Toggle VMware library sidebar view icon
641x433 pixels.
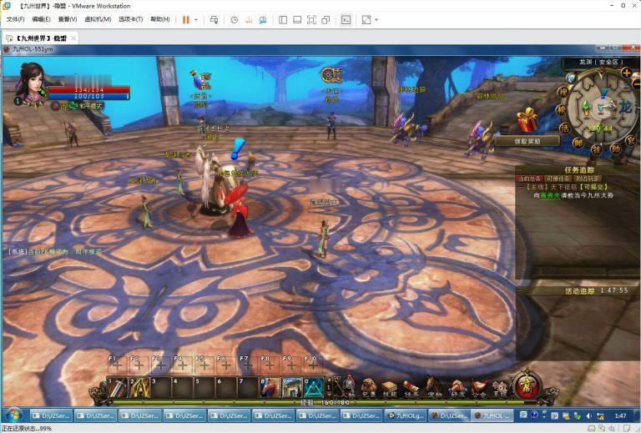pos(283,20)
